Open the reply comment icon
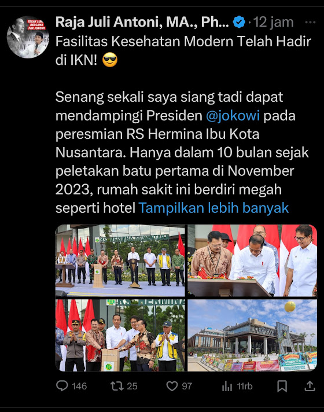Screen dimensions: 324x412 tap(62, 386)
